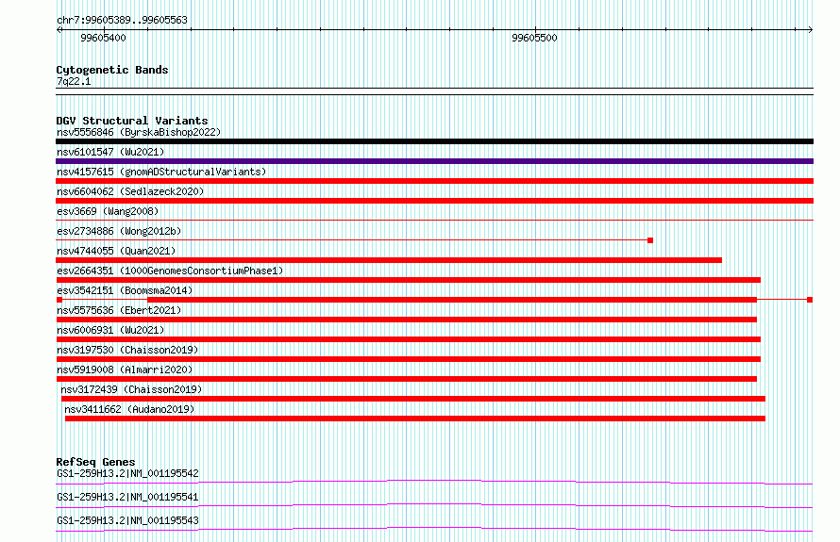
Task: Select the red bar under nsv4744055
Action: click(389, 260)
